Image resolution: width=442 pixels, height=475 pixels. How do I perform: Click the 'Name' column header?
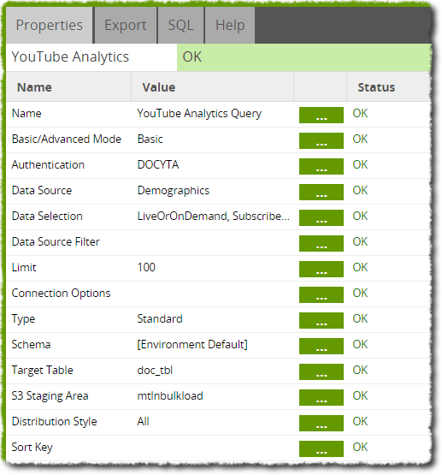point(34,87)
